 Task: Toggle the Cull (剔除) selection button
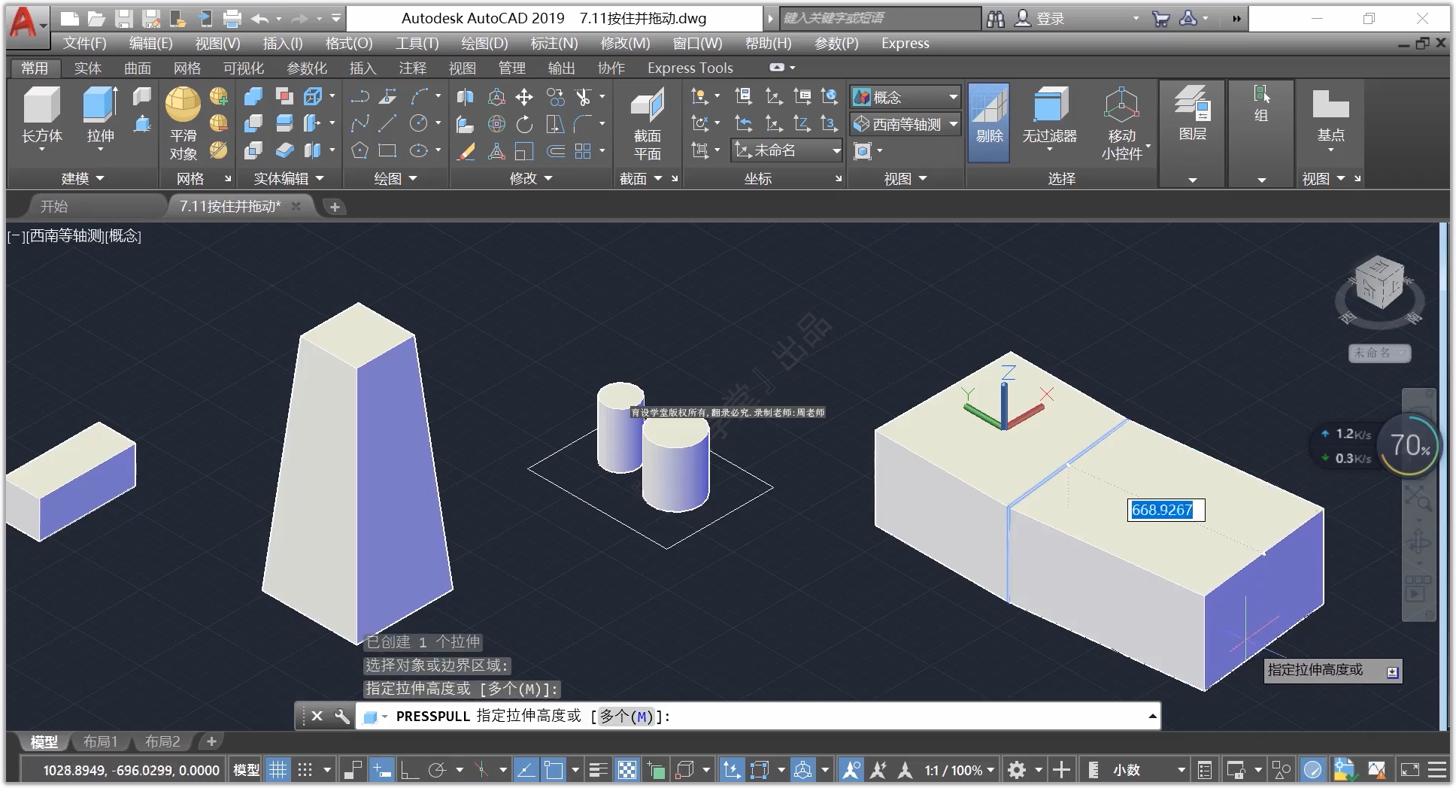(x=989, y=123)
